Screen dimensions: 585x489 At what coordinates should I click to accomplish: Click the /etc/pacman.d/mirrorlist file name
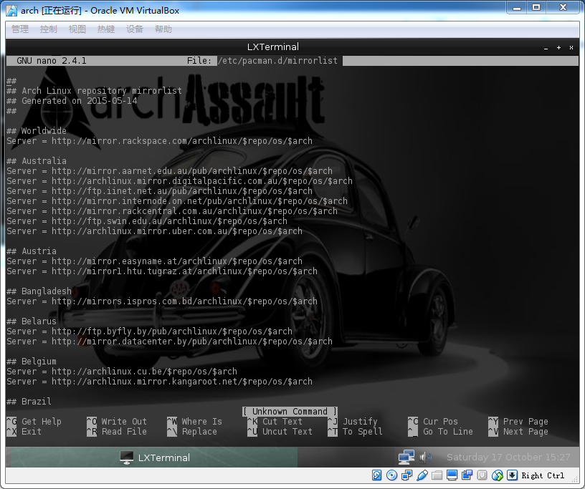[x=277, y=61]
